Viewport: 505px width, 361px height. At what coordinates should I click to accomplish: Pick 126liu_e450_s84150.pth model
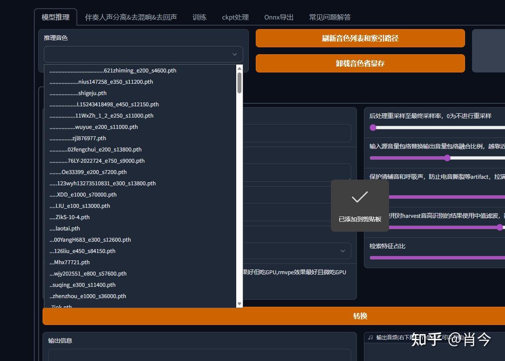[140, 251]
